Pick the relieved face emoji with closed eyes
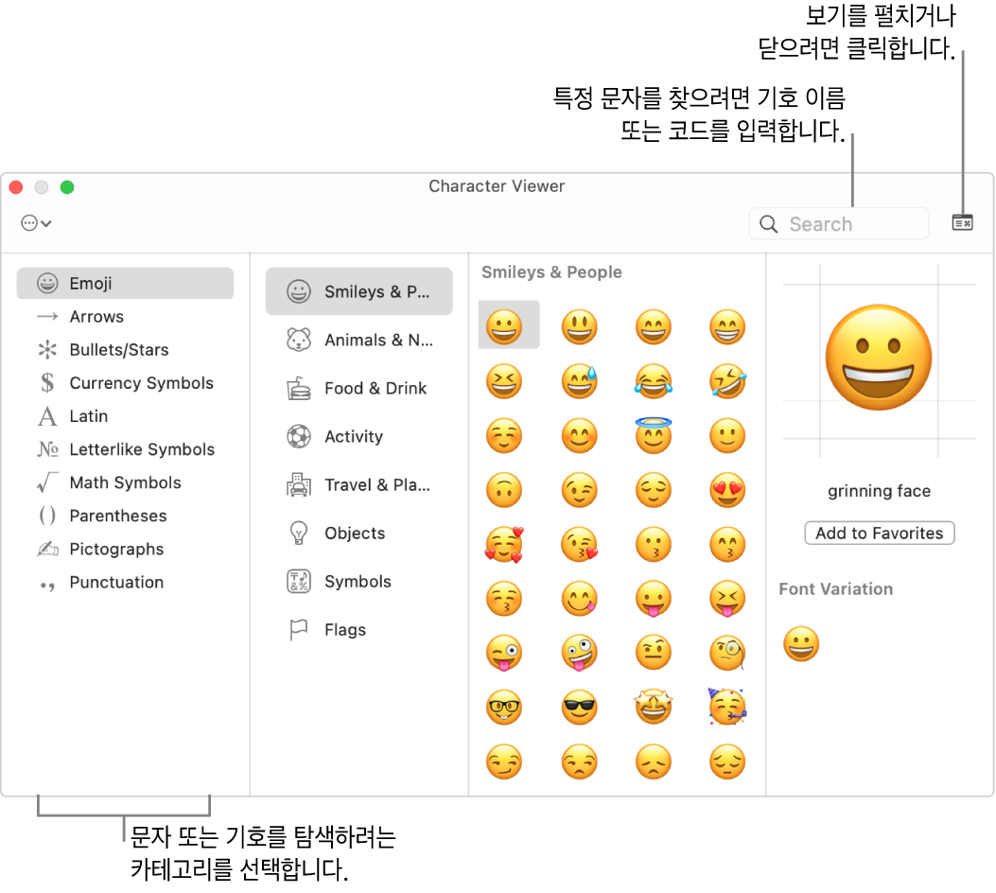 654,490
